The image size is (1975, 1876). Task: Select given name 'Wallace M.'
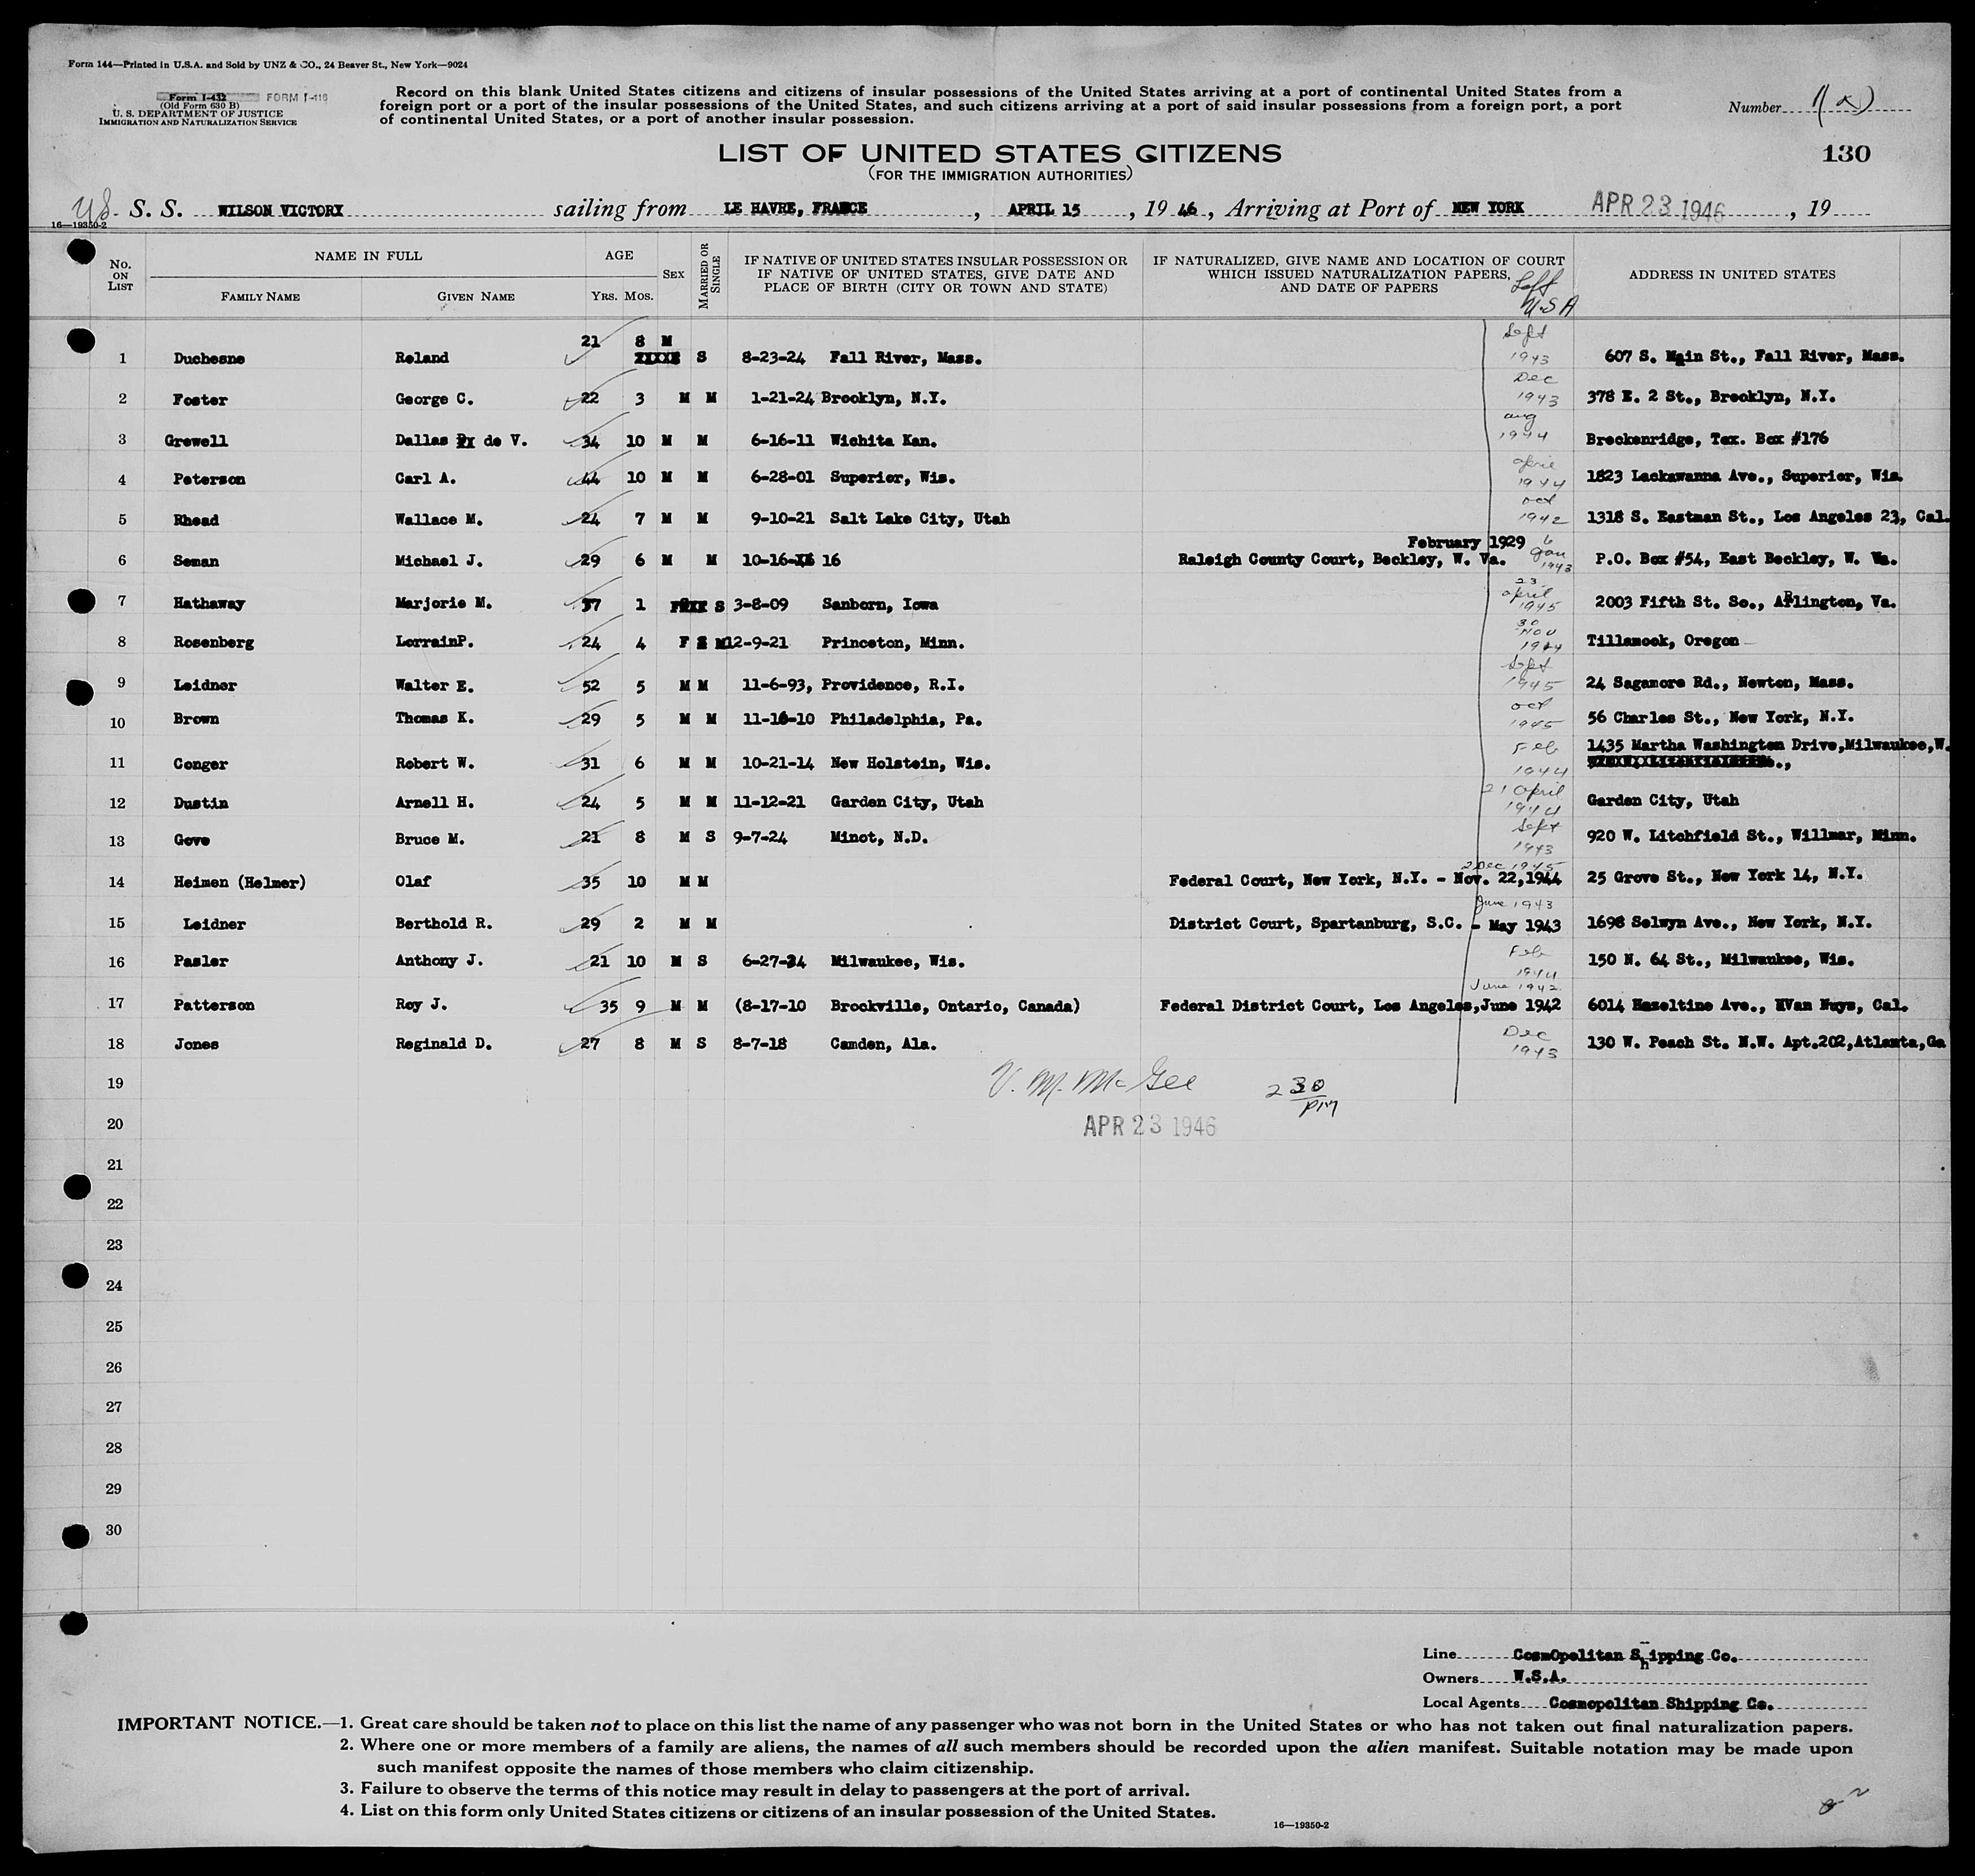(438, 519)
